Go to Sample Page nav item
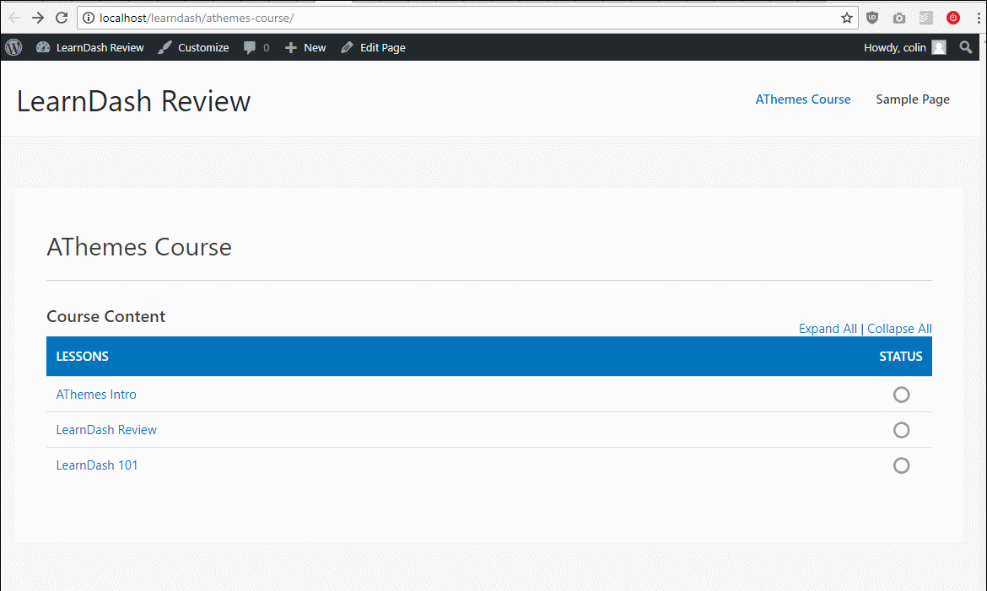Image resolution: width=987 pixels, height=591 pixels. click(x=913, y=99)
